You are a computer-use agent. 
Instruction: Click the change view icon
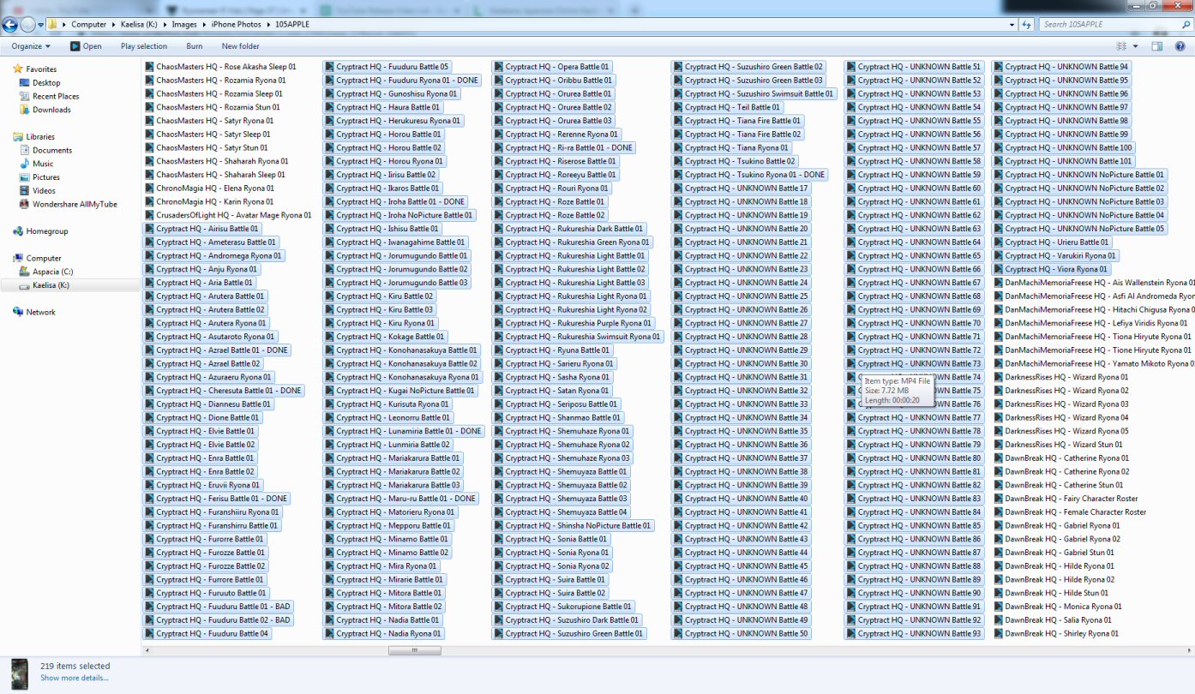(x=1121, y=46)
